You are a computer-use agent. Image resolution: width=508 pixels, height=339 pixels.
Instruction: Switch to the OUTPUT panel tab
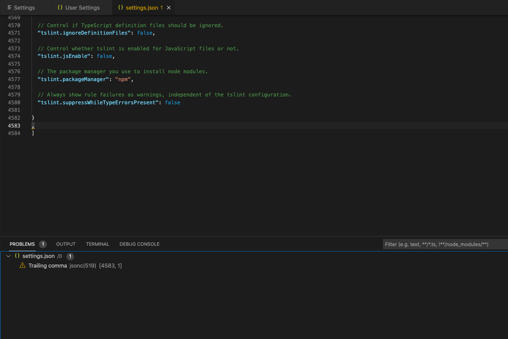coord(66,244)
